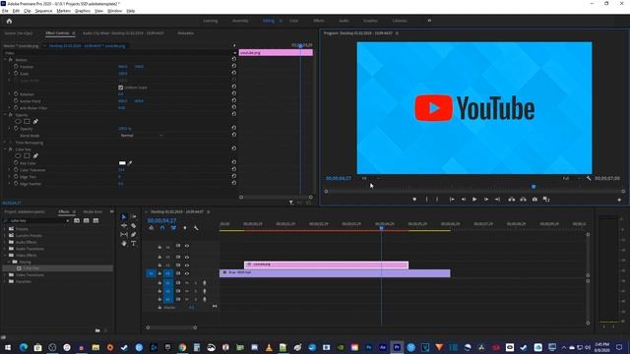This screenshot has width=630, height=354.
Task: Switch to the Media Browser tab
Action: (93, 212)
